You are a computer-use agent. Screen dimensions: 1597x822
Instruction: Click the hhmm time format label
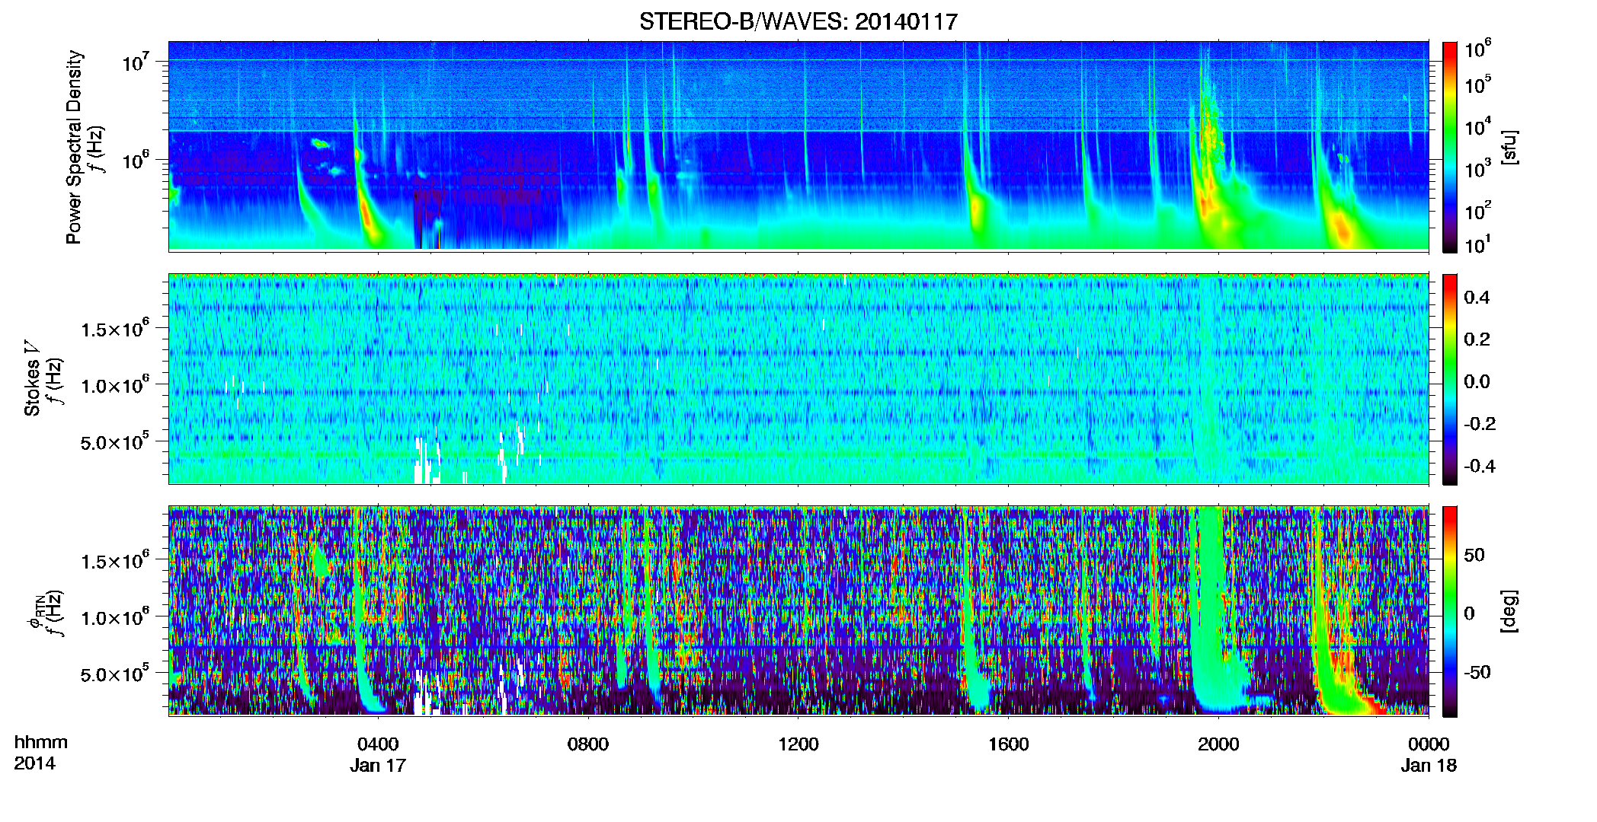tap(41, 742)
